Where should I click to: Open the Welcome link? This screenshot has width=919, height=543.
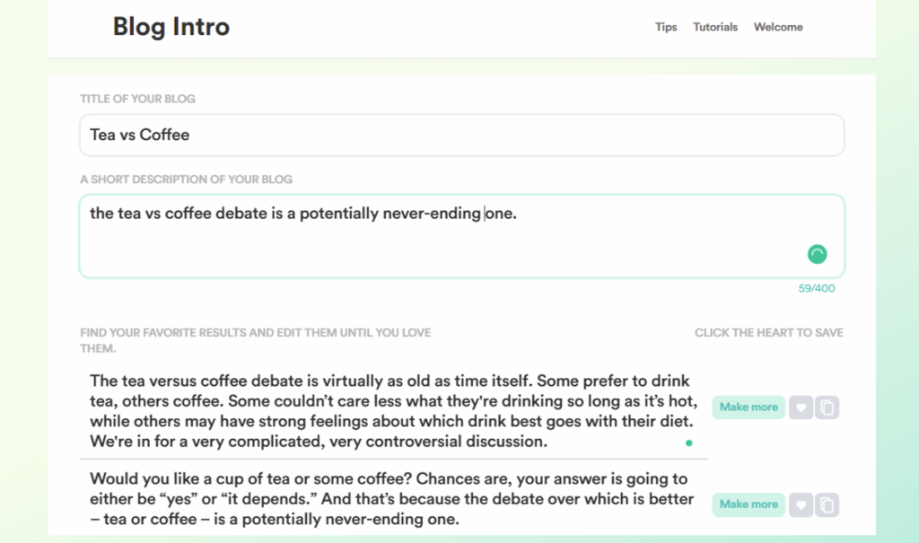coord(778,27)
